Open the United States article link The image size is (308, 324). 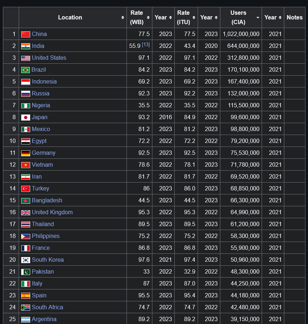[49, 58]
